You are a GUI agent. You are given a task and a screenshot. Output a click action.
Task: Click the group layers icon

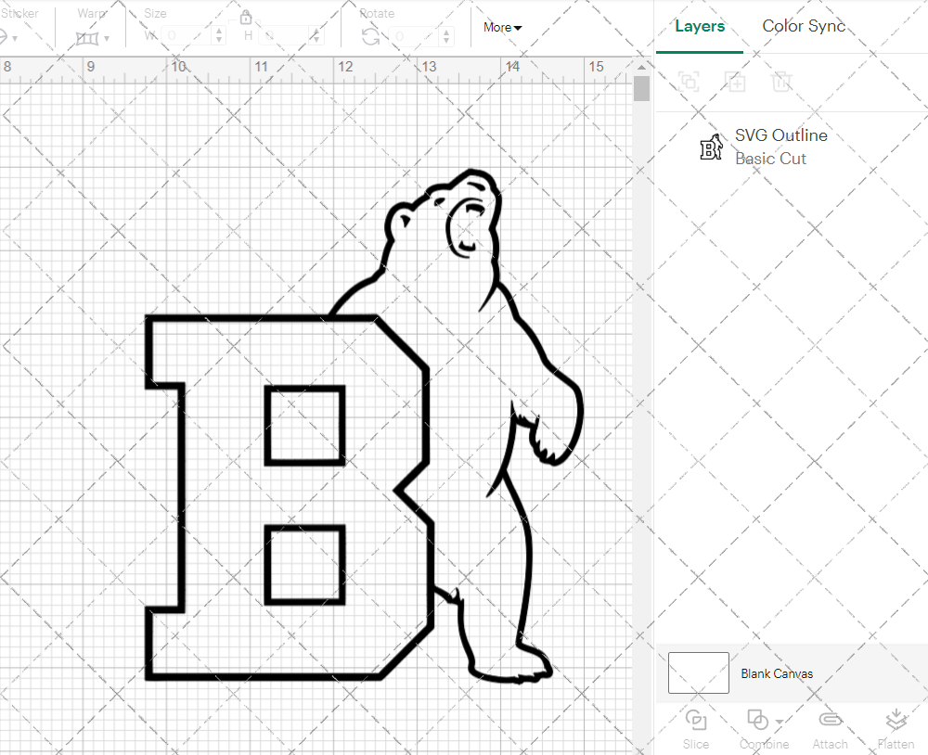(689, 82)
